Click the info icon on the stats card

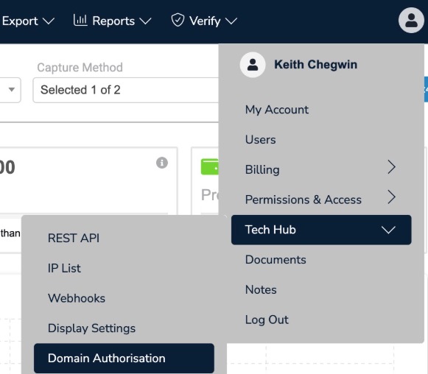tap(162, 163)
